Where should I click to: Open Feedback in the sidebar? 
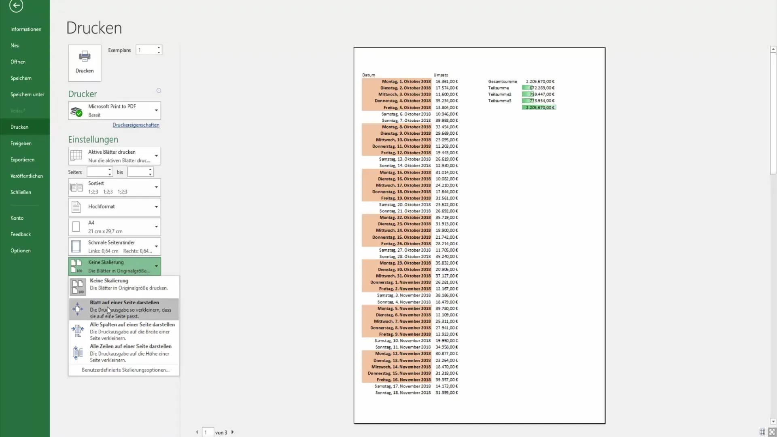pyautogui.click(x=25, y=234)
